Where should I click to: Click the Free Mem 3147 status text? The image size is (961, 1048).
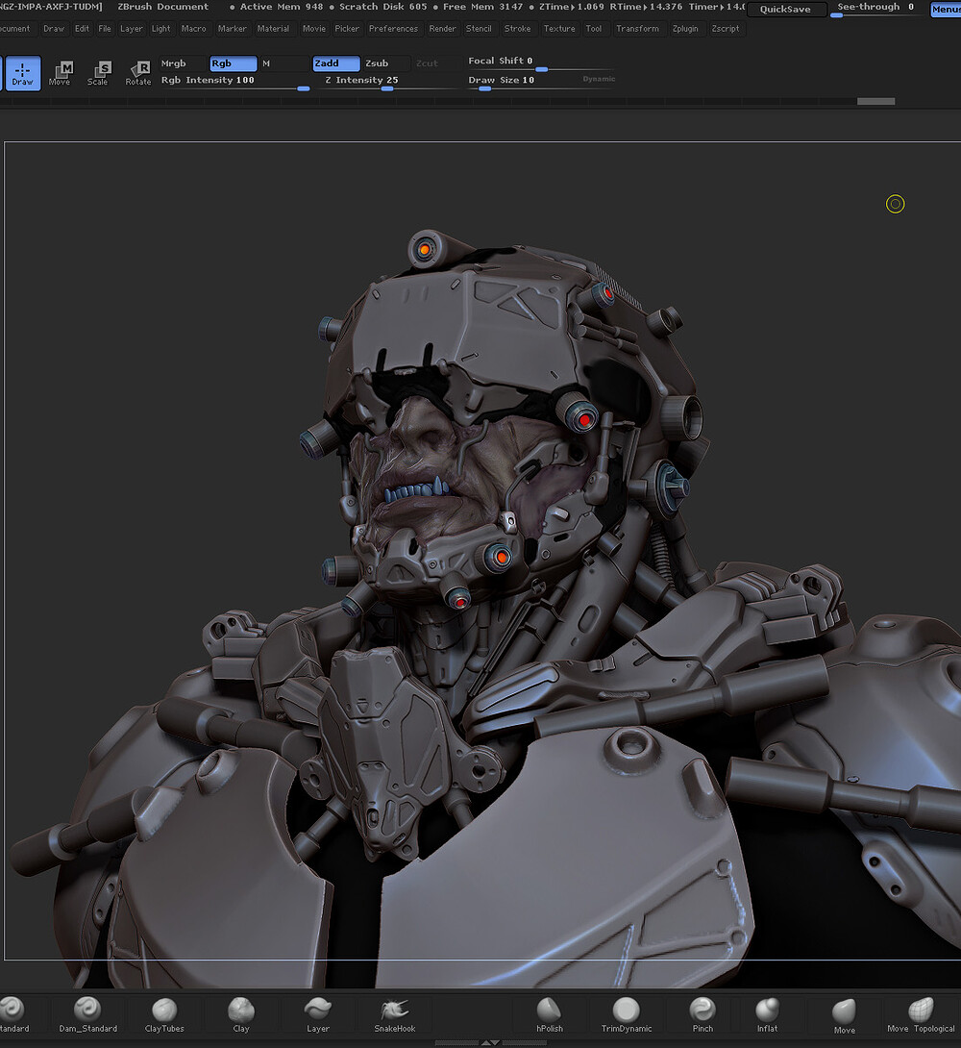click(482, 7)
